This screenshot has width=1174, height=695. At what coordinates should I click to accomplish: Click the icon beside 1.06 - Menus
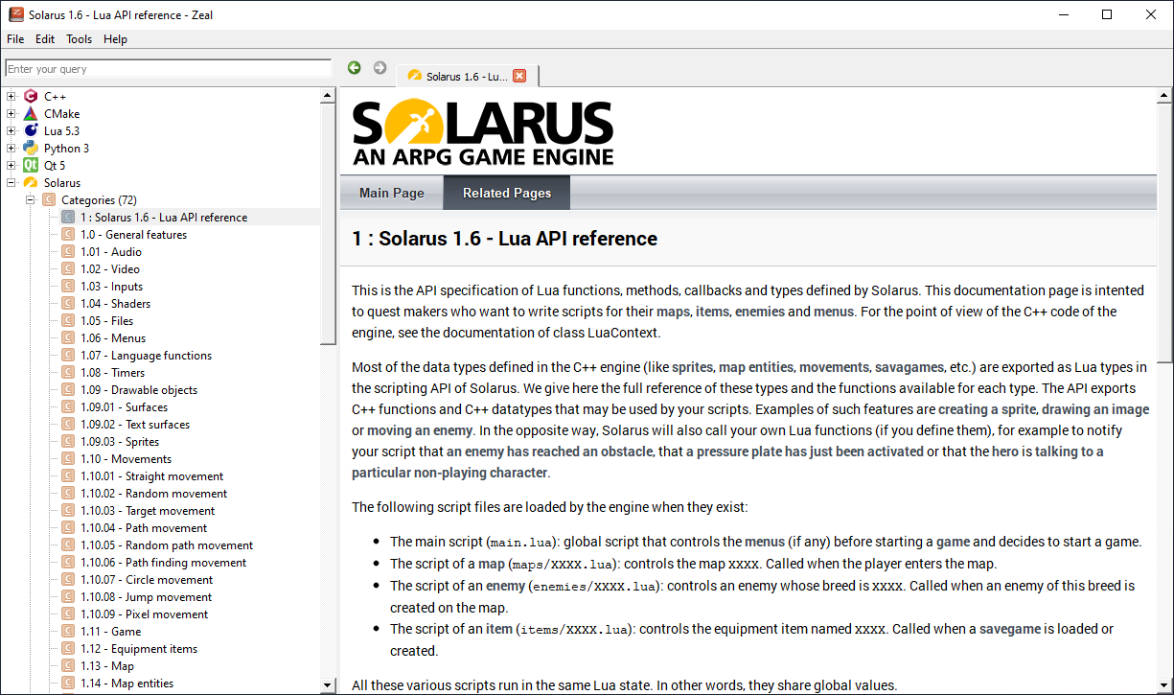click(68, 337)
